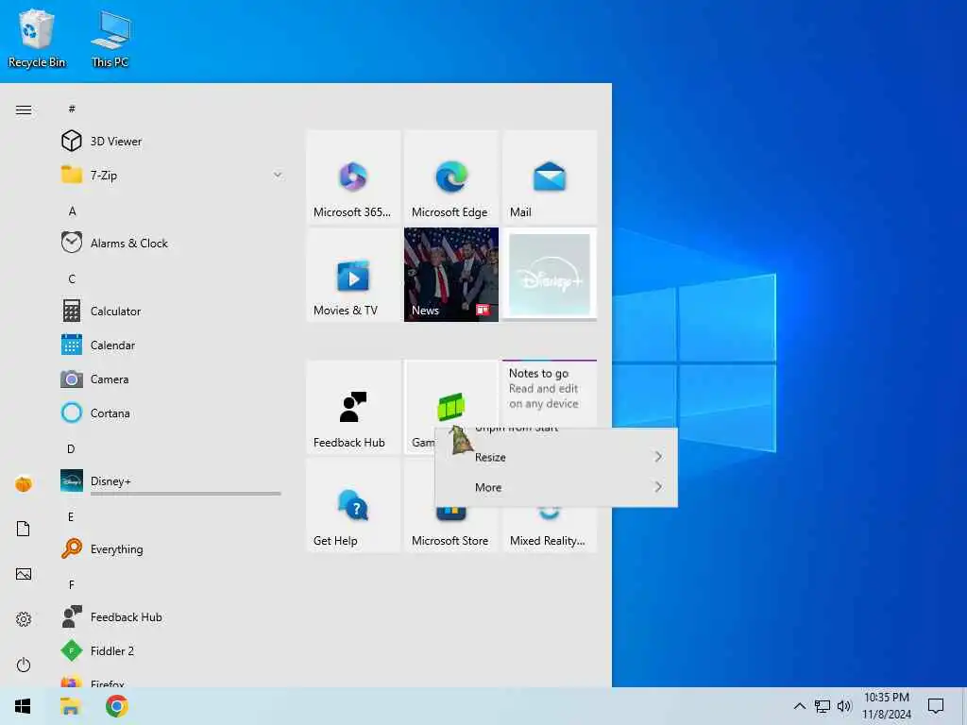This screenshot has height=725, width=967.
Task: Open the Movies & TV tile
Action: 353,275
